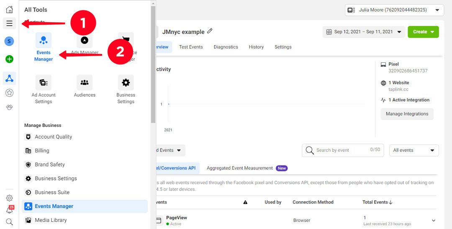This screenshot has height=229, width=452.
Task: Click the Pixel ID 320902686451737
Action: point(408,71)
